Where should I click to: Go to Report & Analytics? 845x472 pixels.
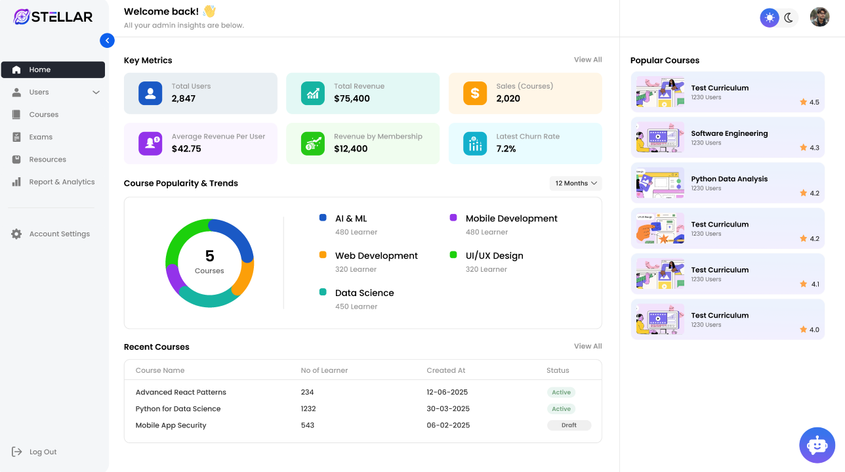pyautogui.click(x=62, y=182)
